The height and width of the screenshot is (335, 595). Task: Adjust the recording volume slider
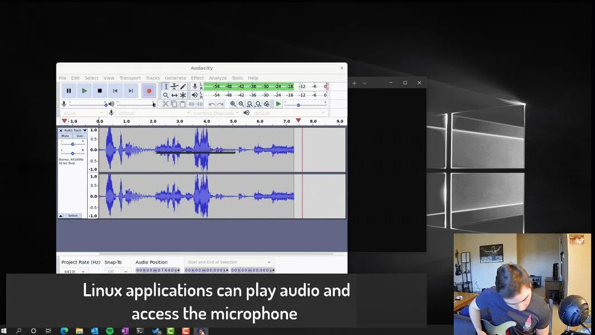point(88,104)
